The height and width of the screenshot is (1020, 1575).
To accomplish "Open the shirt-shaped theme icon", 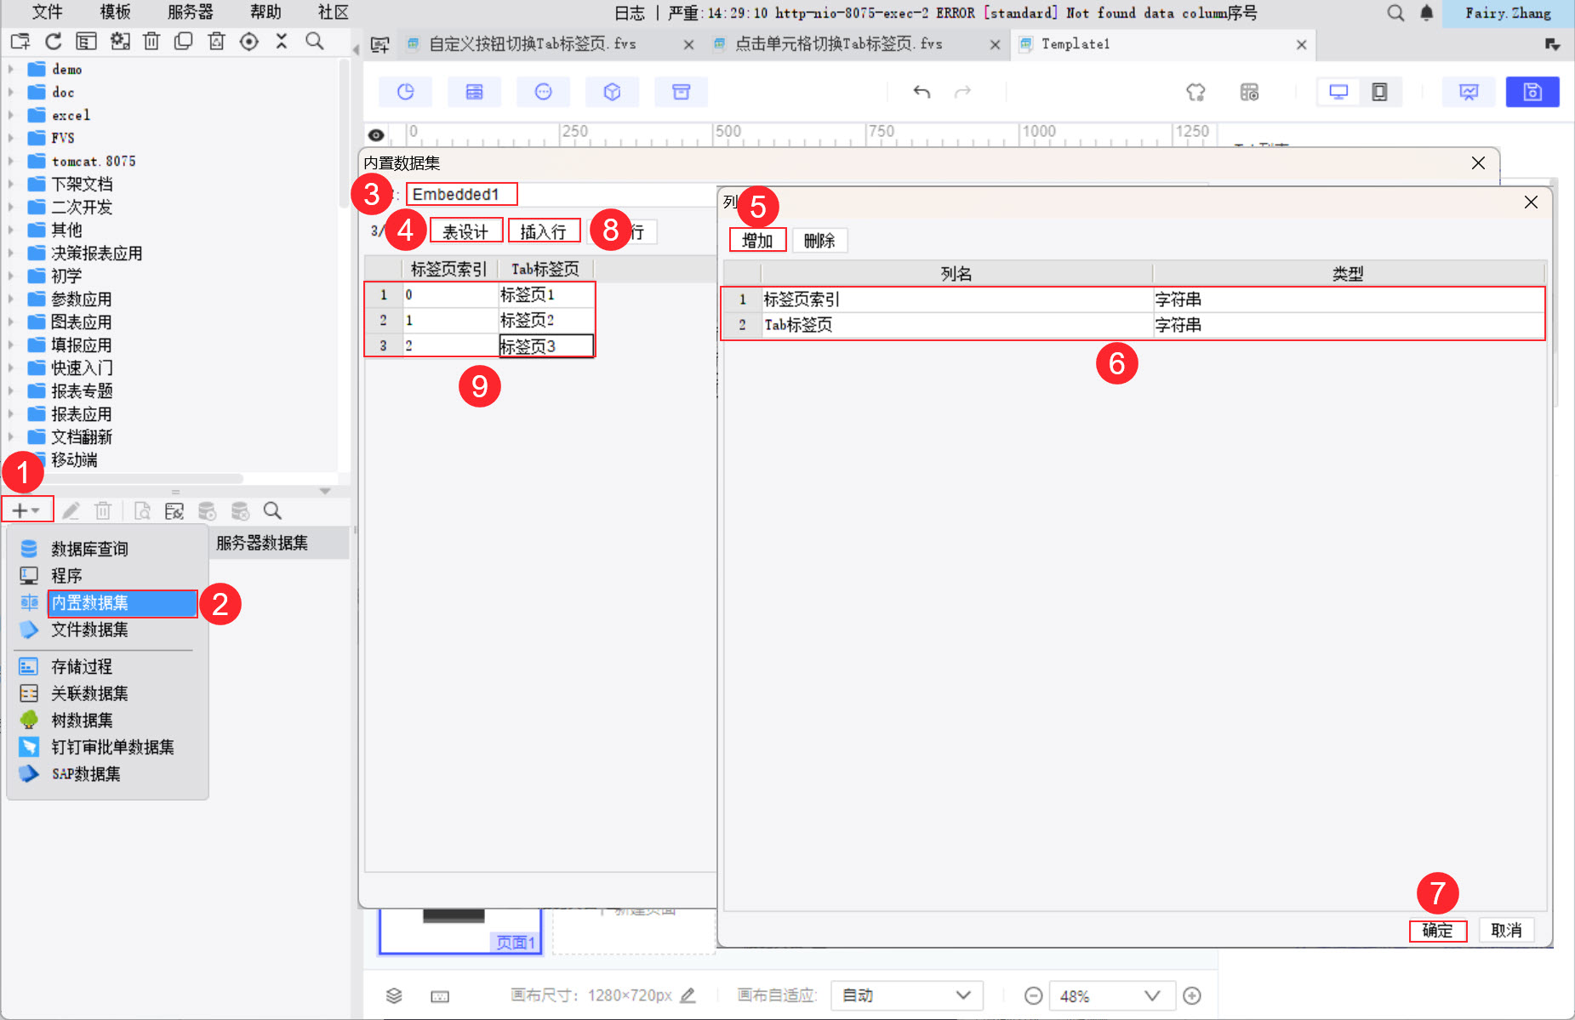I will 1196,92.
